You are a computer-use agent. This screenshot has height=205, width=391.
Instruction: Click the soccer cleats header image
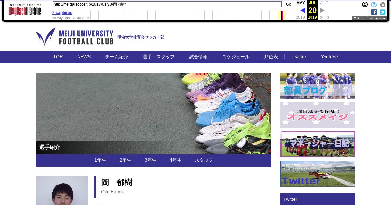point(153,113)
